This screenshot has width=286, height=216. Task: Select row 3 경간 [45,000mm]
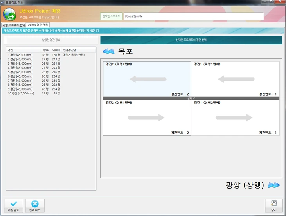point(51,64)
